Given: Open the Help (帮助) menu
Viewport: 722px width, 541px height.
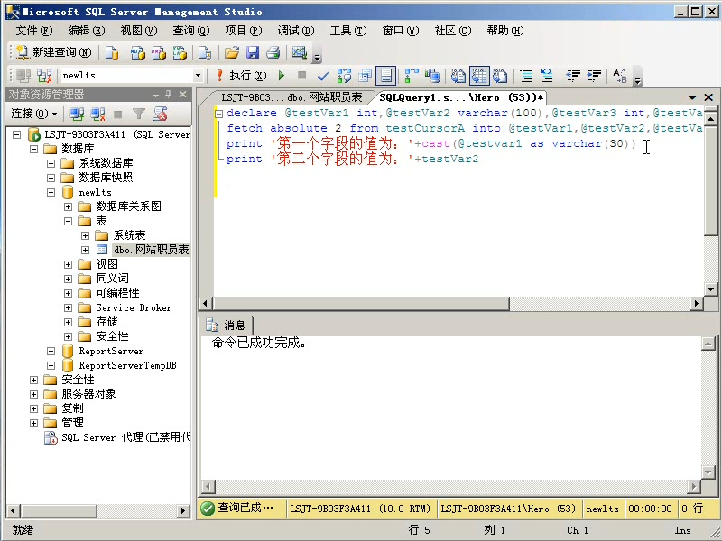Looking at the screenshot, I should click(505, 31).
